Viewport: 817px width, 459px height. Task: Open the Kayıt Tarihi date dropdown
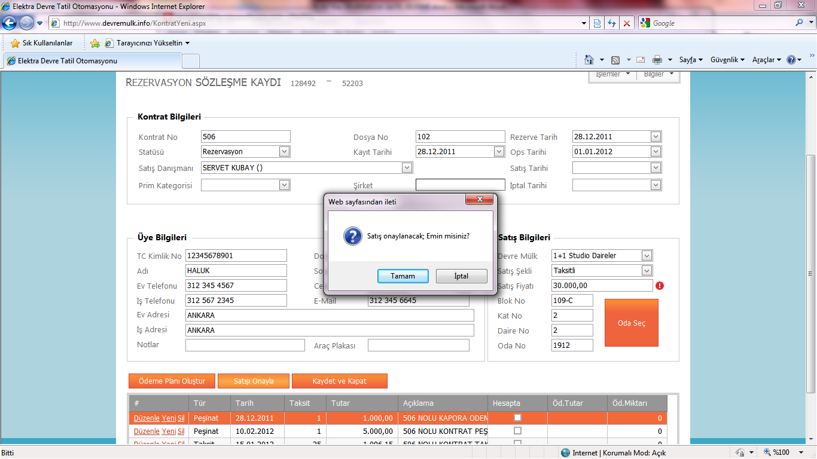(499, 152)
